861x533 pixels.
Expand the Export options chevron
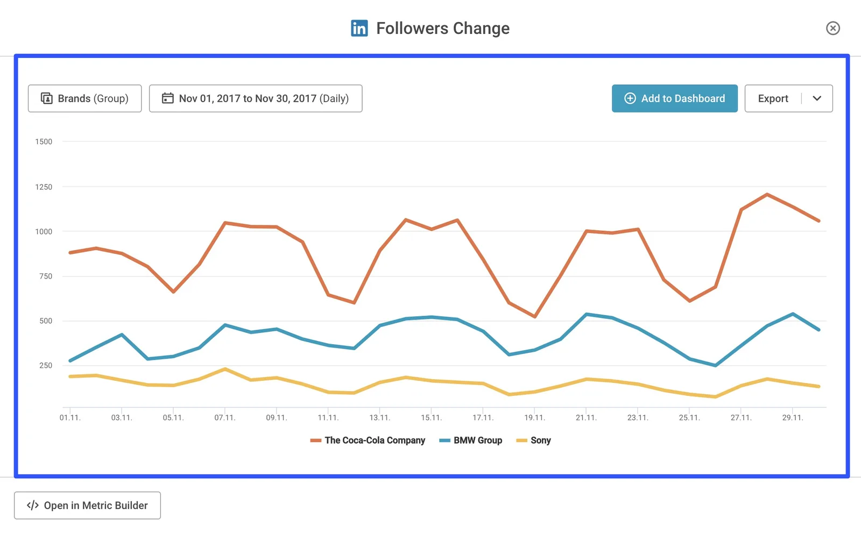pyautogui.click(x=817, y=98)
